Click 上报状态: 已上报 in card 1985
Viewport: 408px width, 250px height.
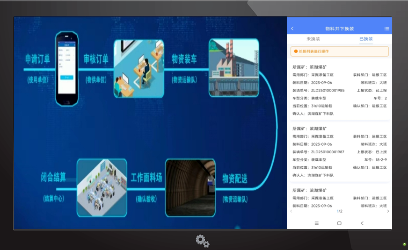pos(372,91)
